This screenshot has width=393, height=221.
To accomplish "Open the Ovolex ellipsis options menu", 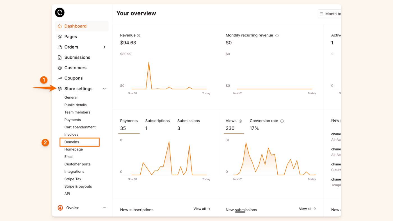I will [x=104, y=208].
